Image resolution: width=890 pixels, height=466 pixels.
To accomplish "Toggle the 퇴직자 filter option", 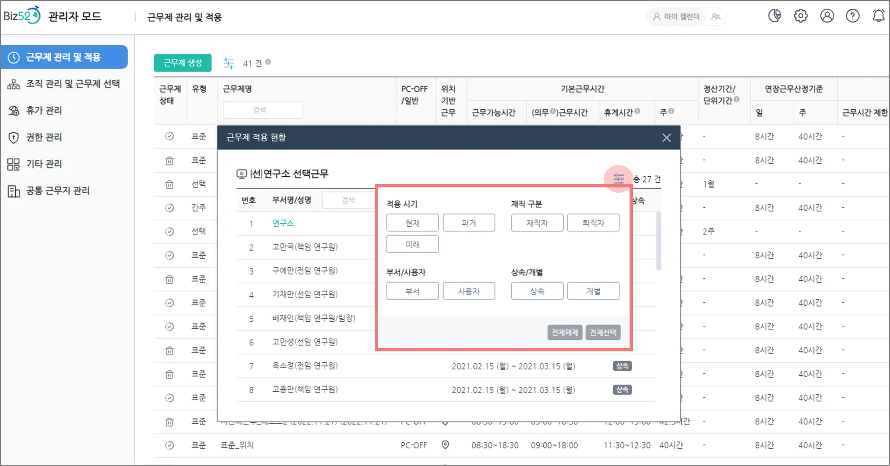I will [x=593, y=223].
